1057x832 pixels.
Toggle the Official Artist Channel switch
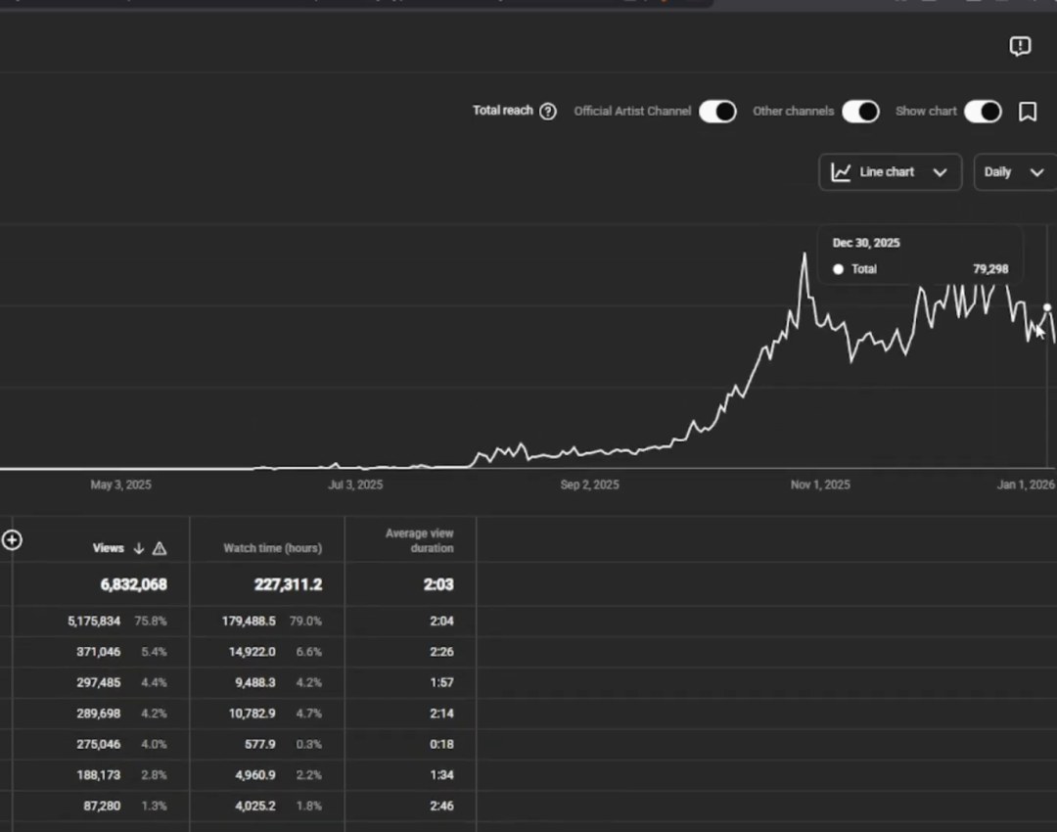pos(717,112)
